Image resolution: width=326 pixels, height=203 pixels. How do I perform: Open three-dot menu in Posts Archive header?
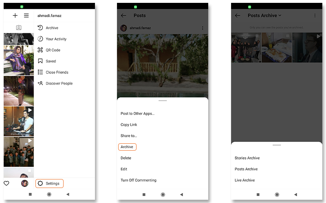pyautogui.click(x=315, y=15)
